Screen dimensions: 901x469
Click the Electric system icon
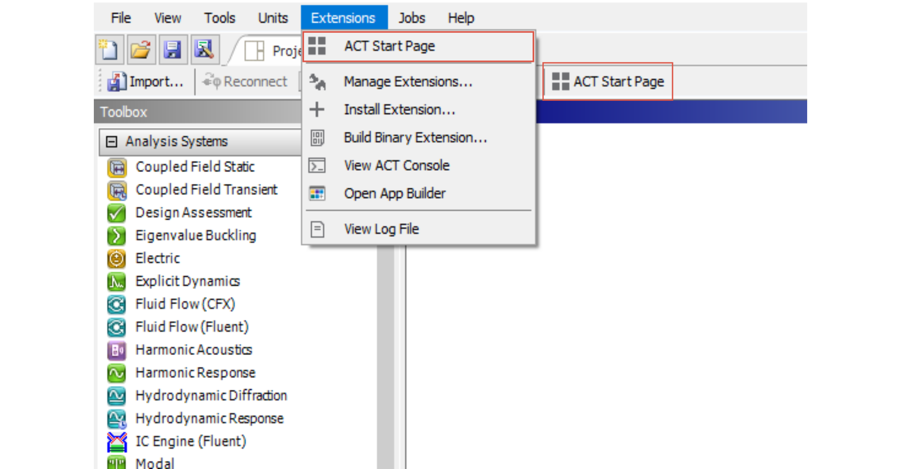116,259
